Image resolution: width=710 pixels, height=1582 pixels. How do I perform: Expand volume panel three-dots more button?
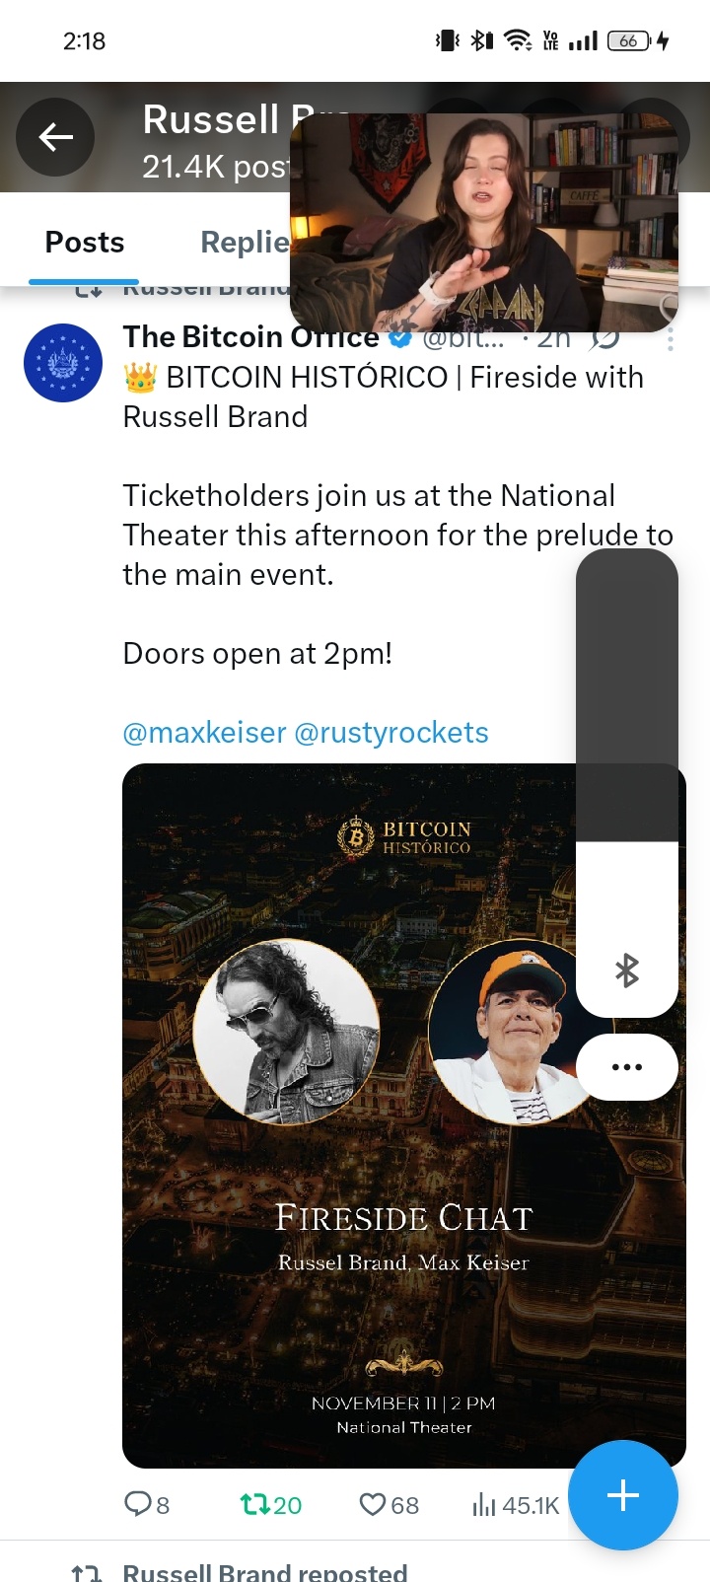[x=627, y=1067]
